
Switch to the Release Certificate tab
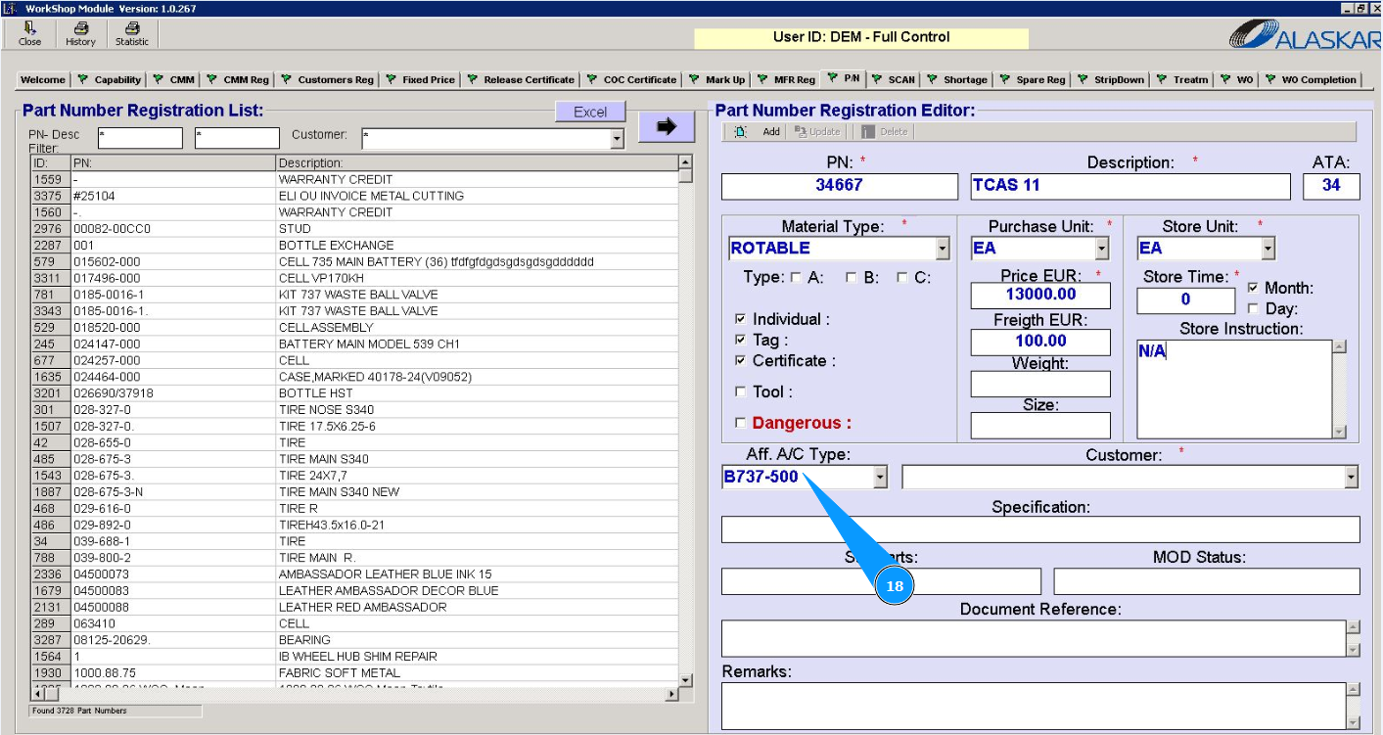coord(529,80)
